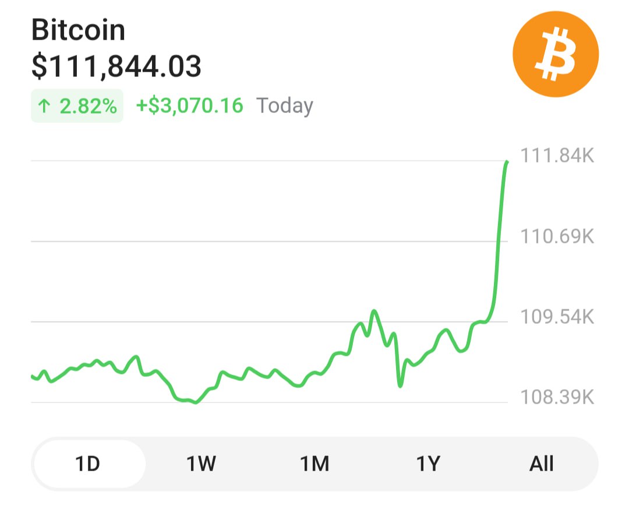Screen dimensions: 629x509
Task: Click the orange Bitcoin logo icon
Action: click(x=556, y=54)
